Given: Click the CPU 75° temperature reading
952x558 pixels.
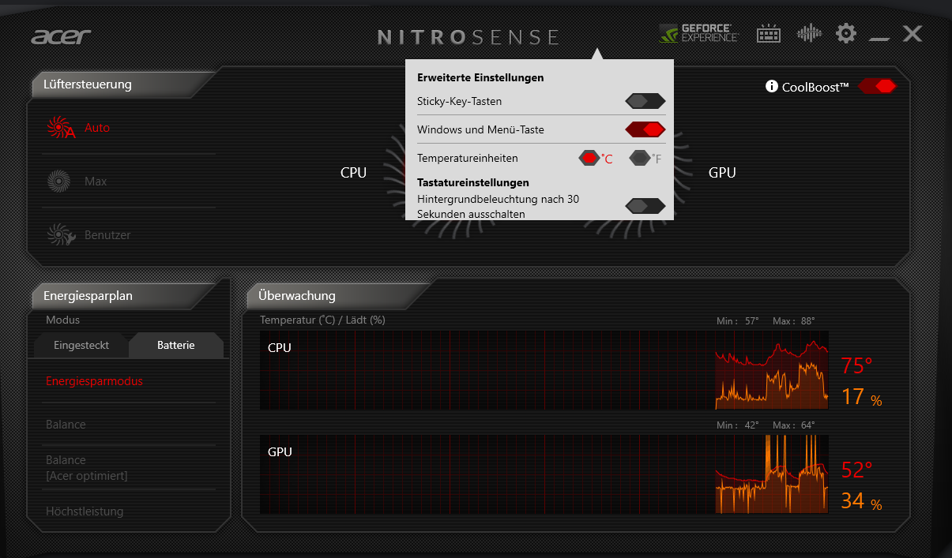Looking at the screenshot, I should (857, 366).
